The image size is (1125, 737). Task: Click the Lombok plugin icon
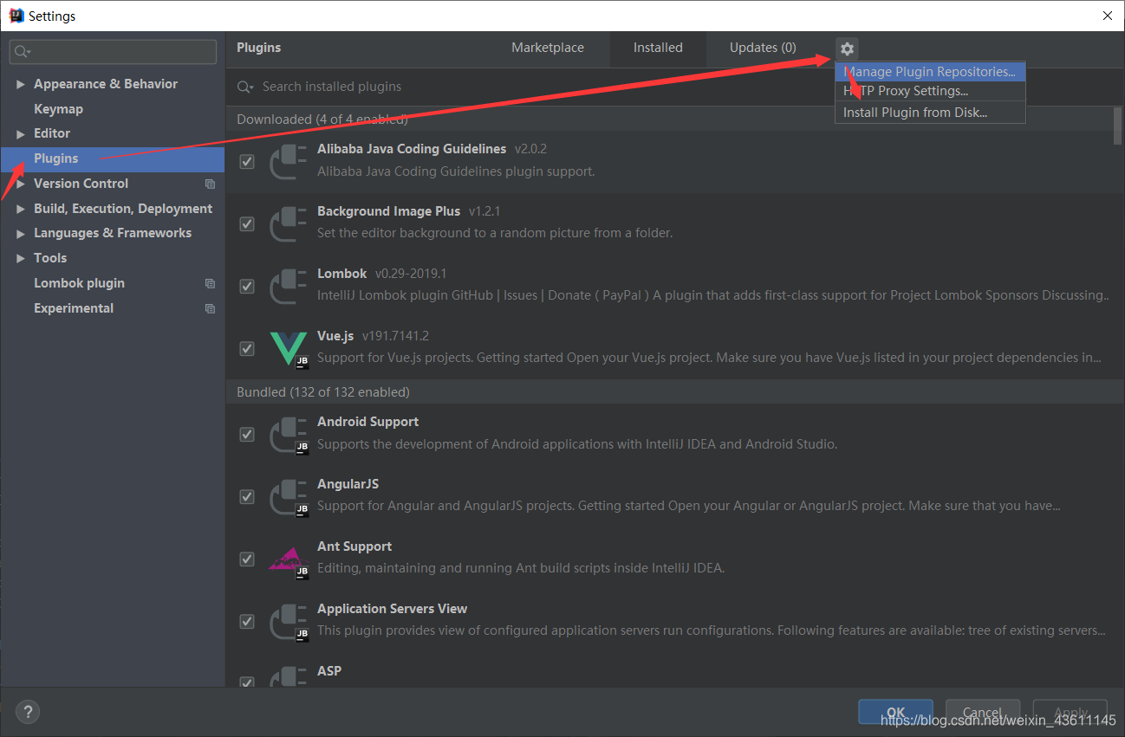click(288, 286)
